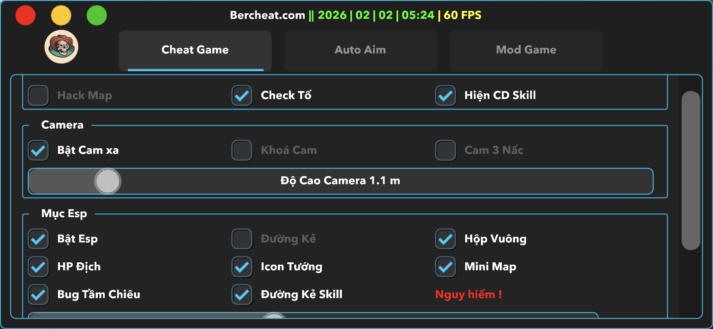Switch to the Auto Aim tab

[x=360, y=50]
